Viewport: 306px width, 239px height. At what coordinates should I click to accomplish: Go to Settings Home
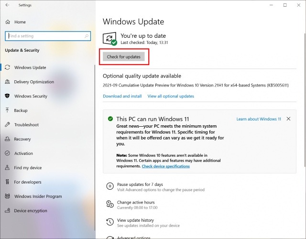pyautogui.click(x=20, y=22)
